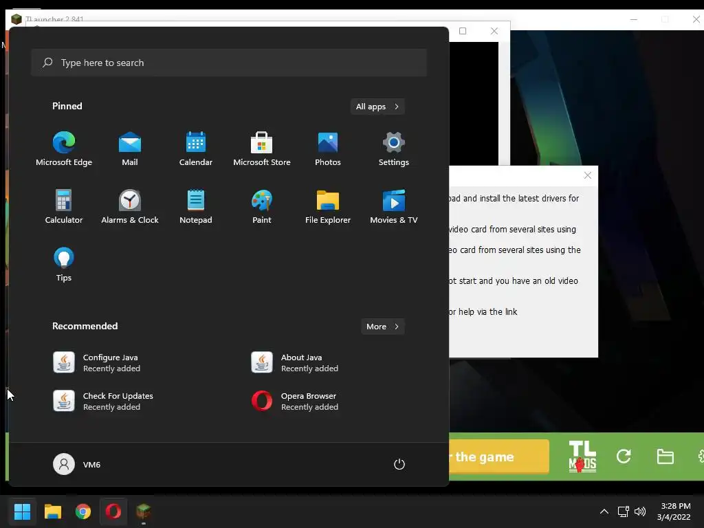This screenshot has width=704, height=528.
Task: Open the volume tray icon
Action: pos(640,511)
